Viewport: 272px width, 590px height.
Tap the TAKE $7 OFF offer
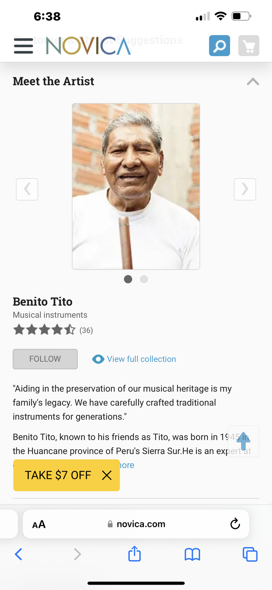(x=58, y=475)
